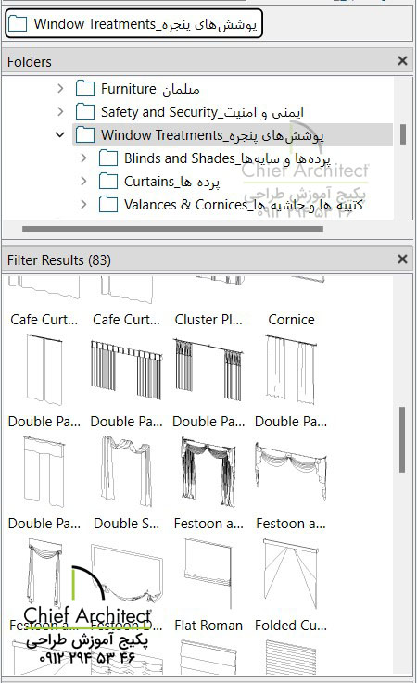417x683 pixels.
Task: Select the Flat Roman shade thumbnail
Action: pyautogui.click(x=208, y=585)
